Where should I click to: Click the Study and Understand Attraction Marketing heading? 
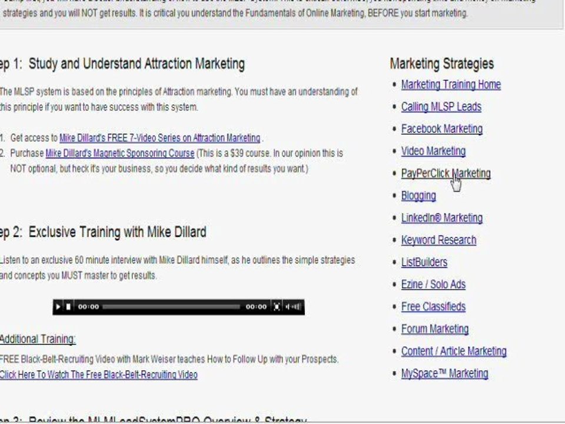click(x=137, y=64)
